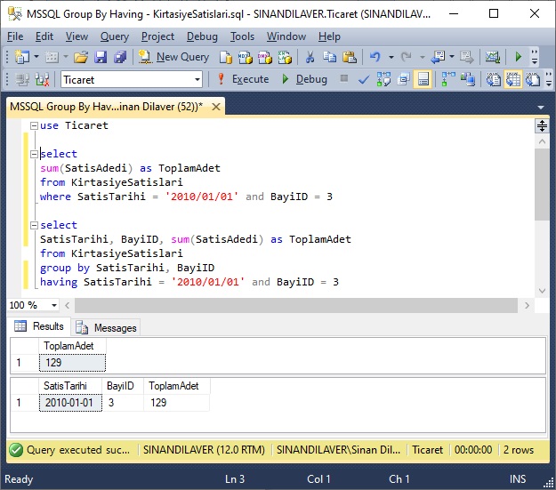Click the Open File folder icon

point(81,57)
